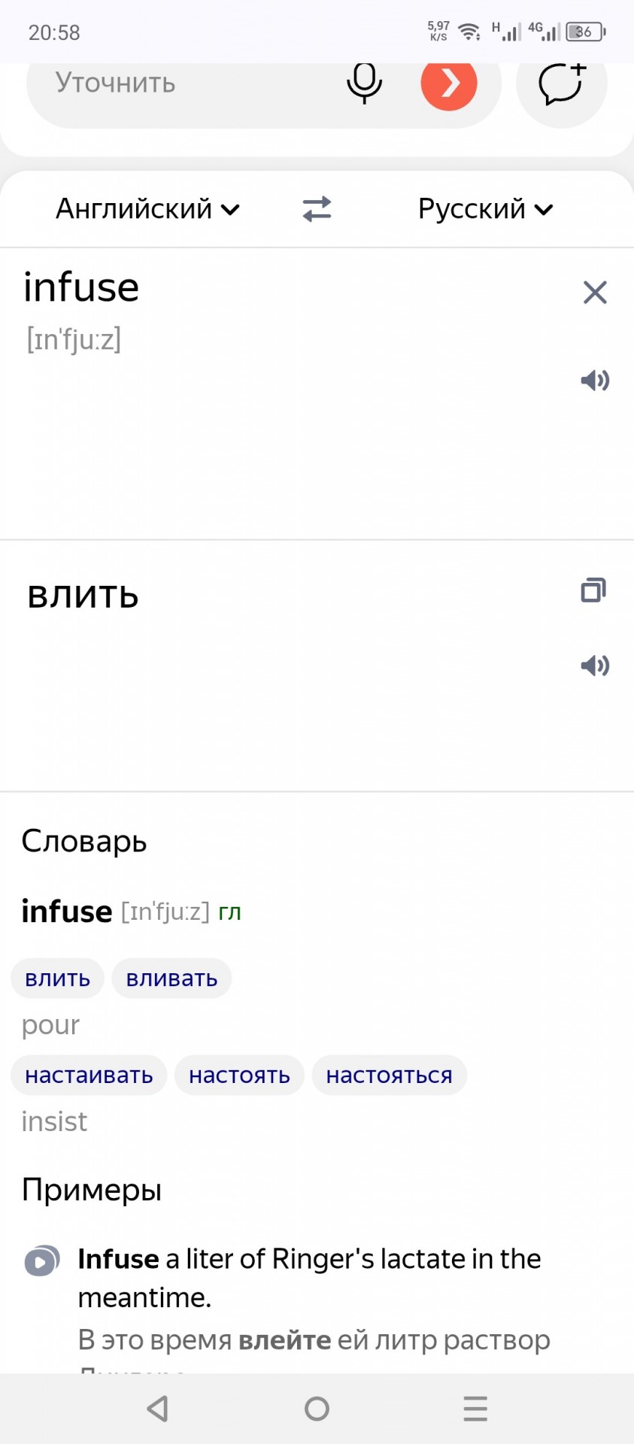Play pronunciation of source word infuse

coord(595,381)
